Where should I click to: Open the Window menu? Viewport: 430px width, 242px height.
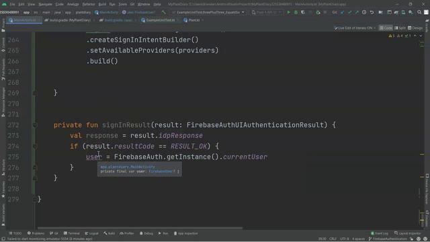[144, 5]
